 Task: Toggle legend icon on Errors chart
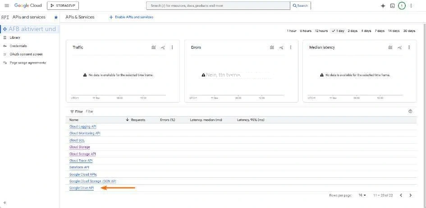pyautogui.click(x=272, y=47)
